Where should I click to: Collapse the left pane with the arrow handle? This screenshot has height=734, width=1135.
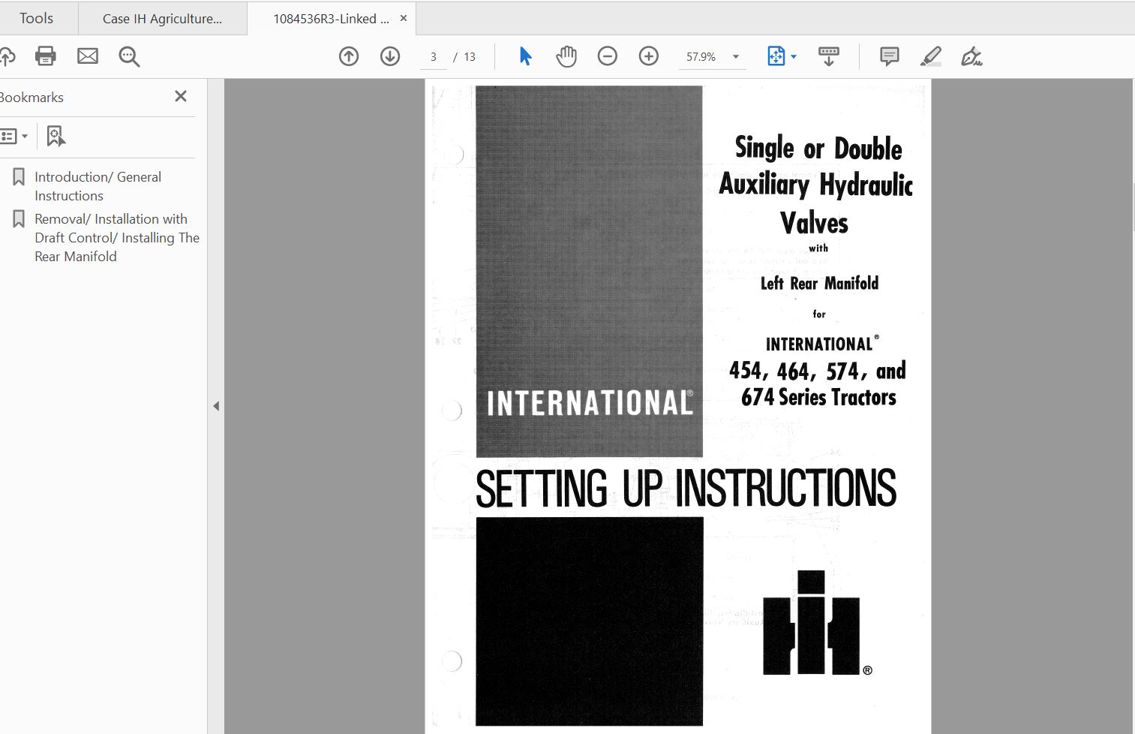216,406
